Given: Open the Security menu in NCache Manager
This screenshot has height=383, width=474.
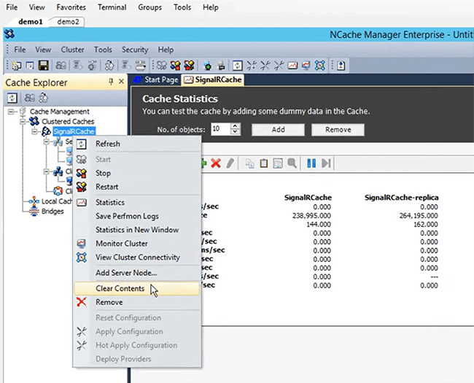Looking at the screenshot, I should coord(135,50).
